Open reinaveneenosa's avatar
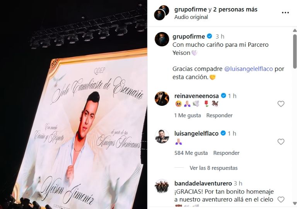Screen dimensions: 297x209 162,99
